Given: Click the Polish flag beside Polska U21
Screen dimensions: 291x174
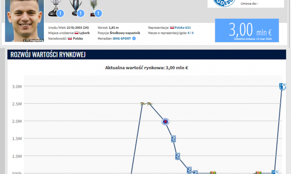Looking at the screenshot, I should coord(172,28).
